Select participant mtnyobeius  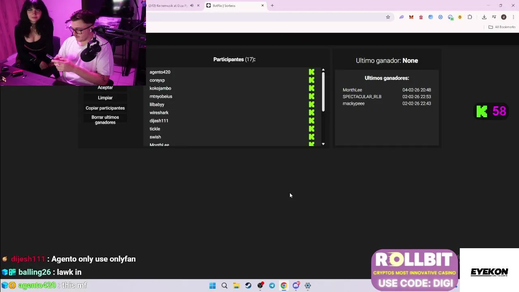click(x=161, y=97)
